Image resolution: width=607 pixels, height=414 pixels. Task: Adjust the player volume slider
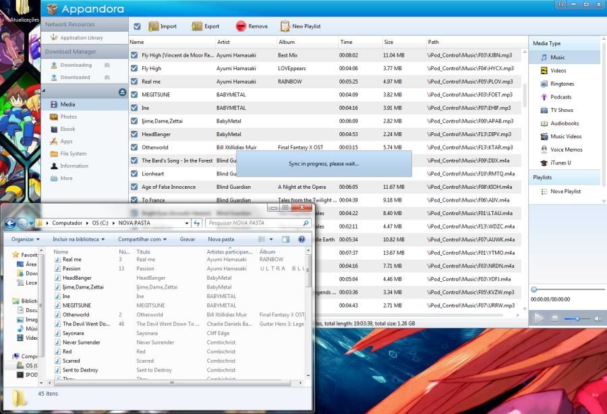click(577, 319)
